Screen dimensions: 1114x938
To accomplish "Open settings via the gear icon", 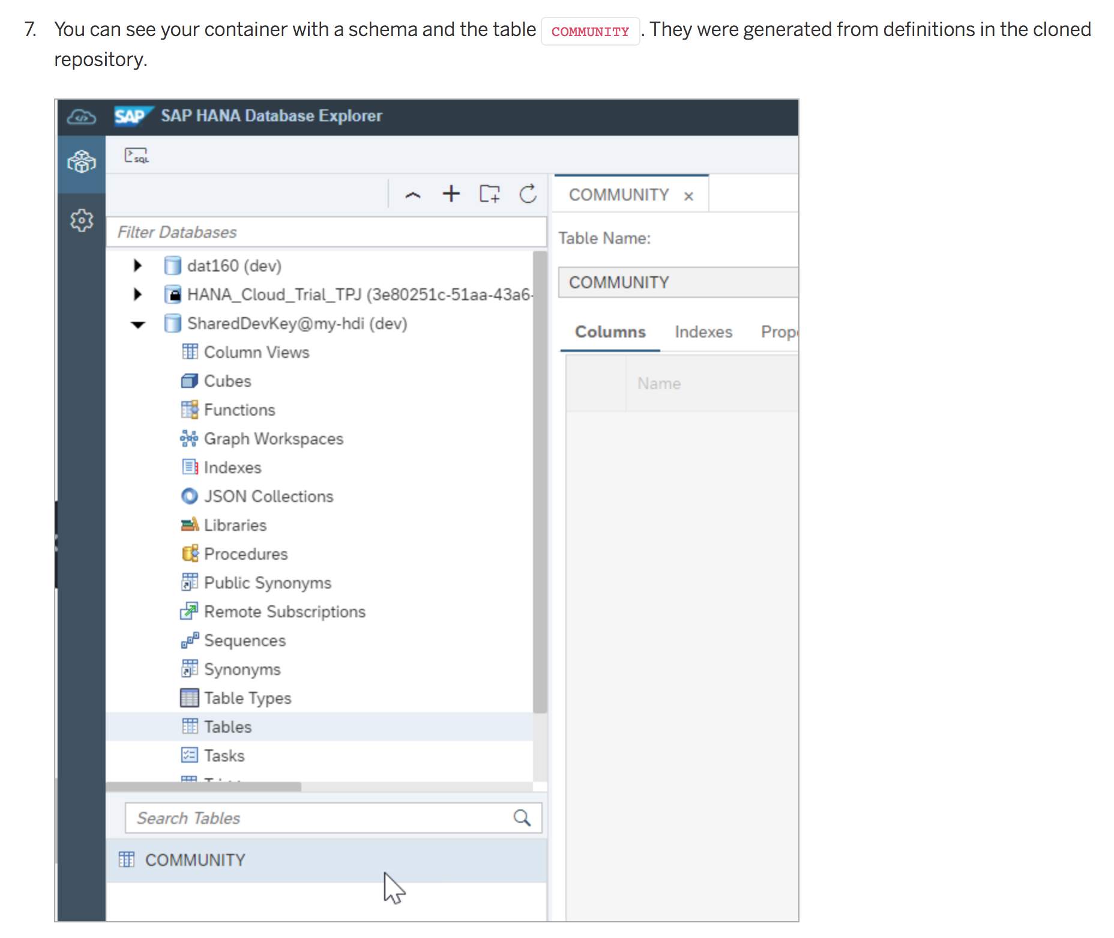I will 81,220.
